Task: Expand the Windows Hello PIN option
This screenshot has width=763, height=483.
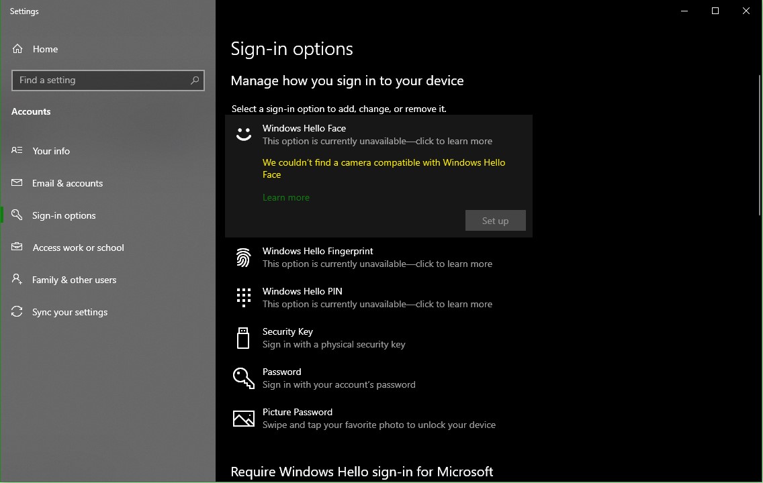Action: [x=379, y=297]
